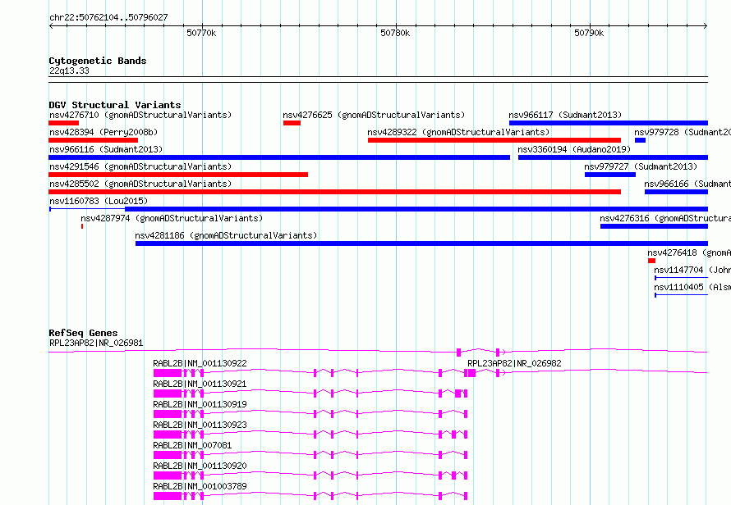Screen dimensions: 731x505
Task: Click the large exon block of RABL2B|NM_001130922
Action: tap(168, 373)
